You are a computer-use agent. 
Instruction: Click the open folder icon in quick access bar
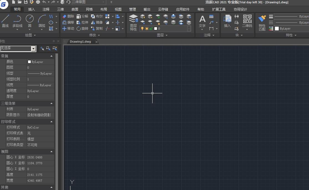point(19,2)
